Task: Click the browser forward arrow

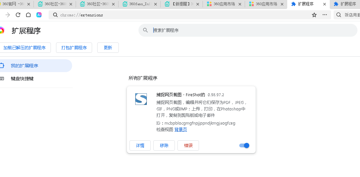Action: (x=8, y=15)
